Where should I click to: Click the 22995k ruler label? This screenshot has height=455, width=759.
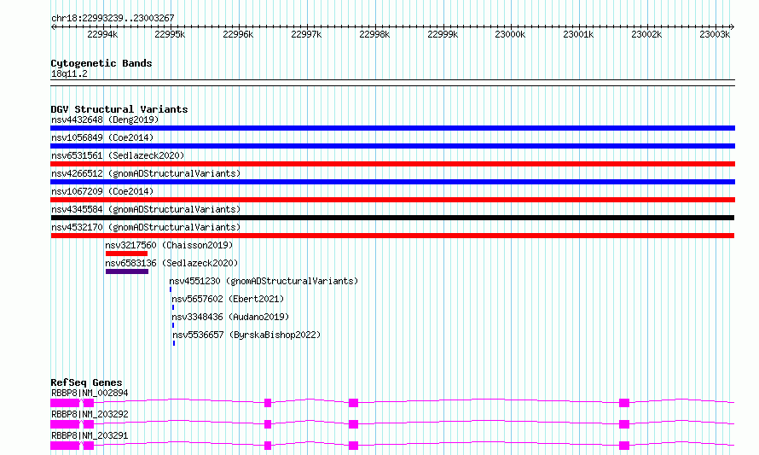(170, 34)
